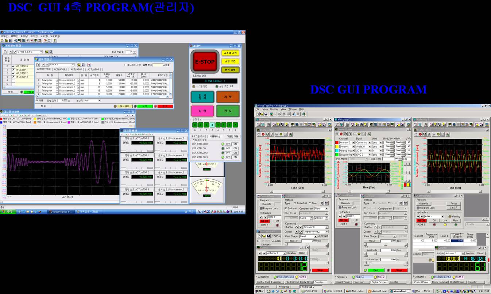This screenshot has height=294, width=491.
Task: Open the 도구 menu in VersaProgress
Action: 43,36
